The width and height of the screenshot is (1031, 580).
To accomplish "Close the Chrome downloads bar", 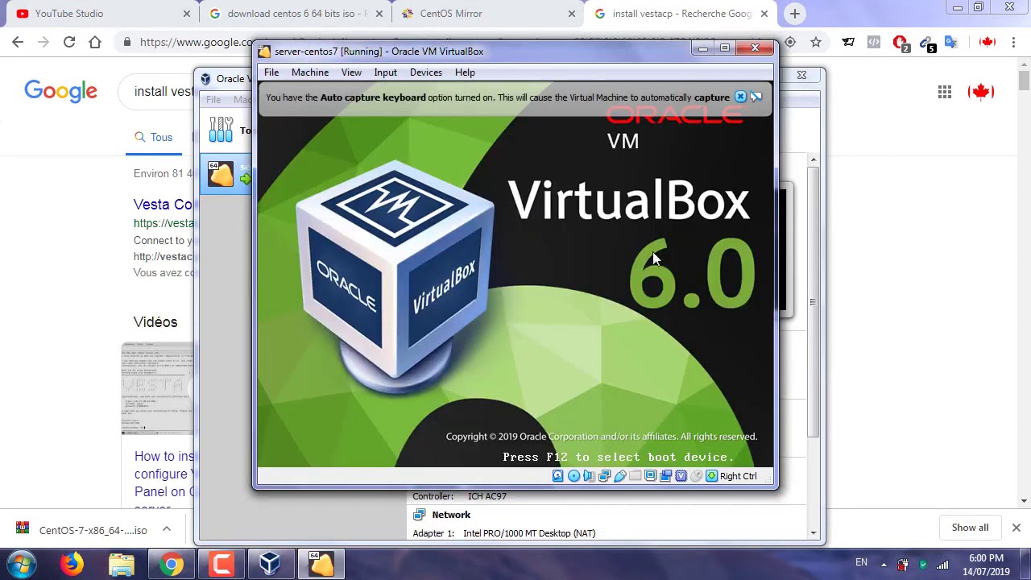I will [x=1017, y=528].
